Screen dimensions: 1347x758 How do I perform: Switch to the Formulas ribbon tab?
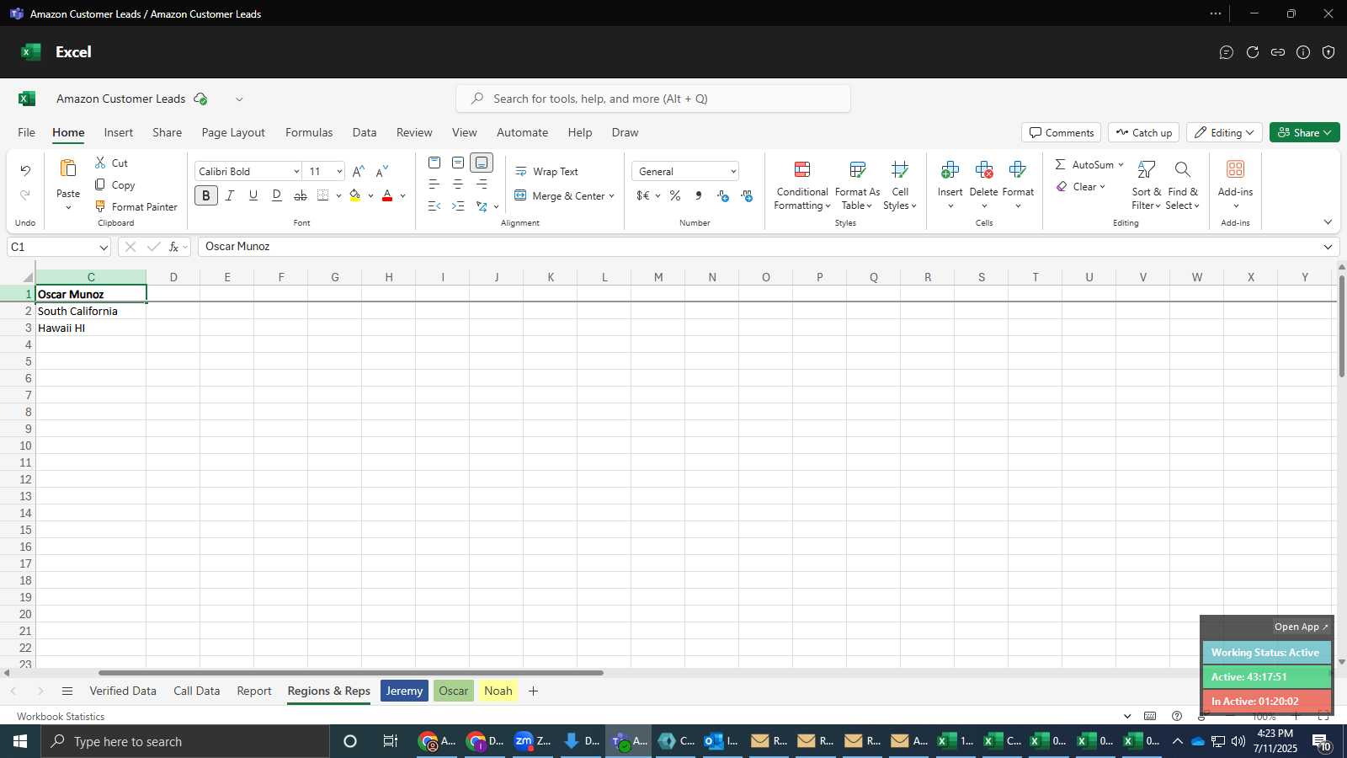[309, 132]
